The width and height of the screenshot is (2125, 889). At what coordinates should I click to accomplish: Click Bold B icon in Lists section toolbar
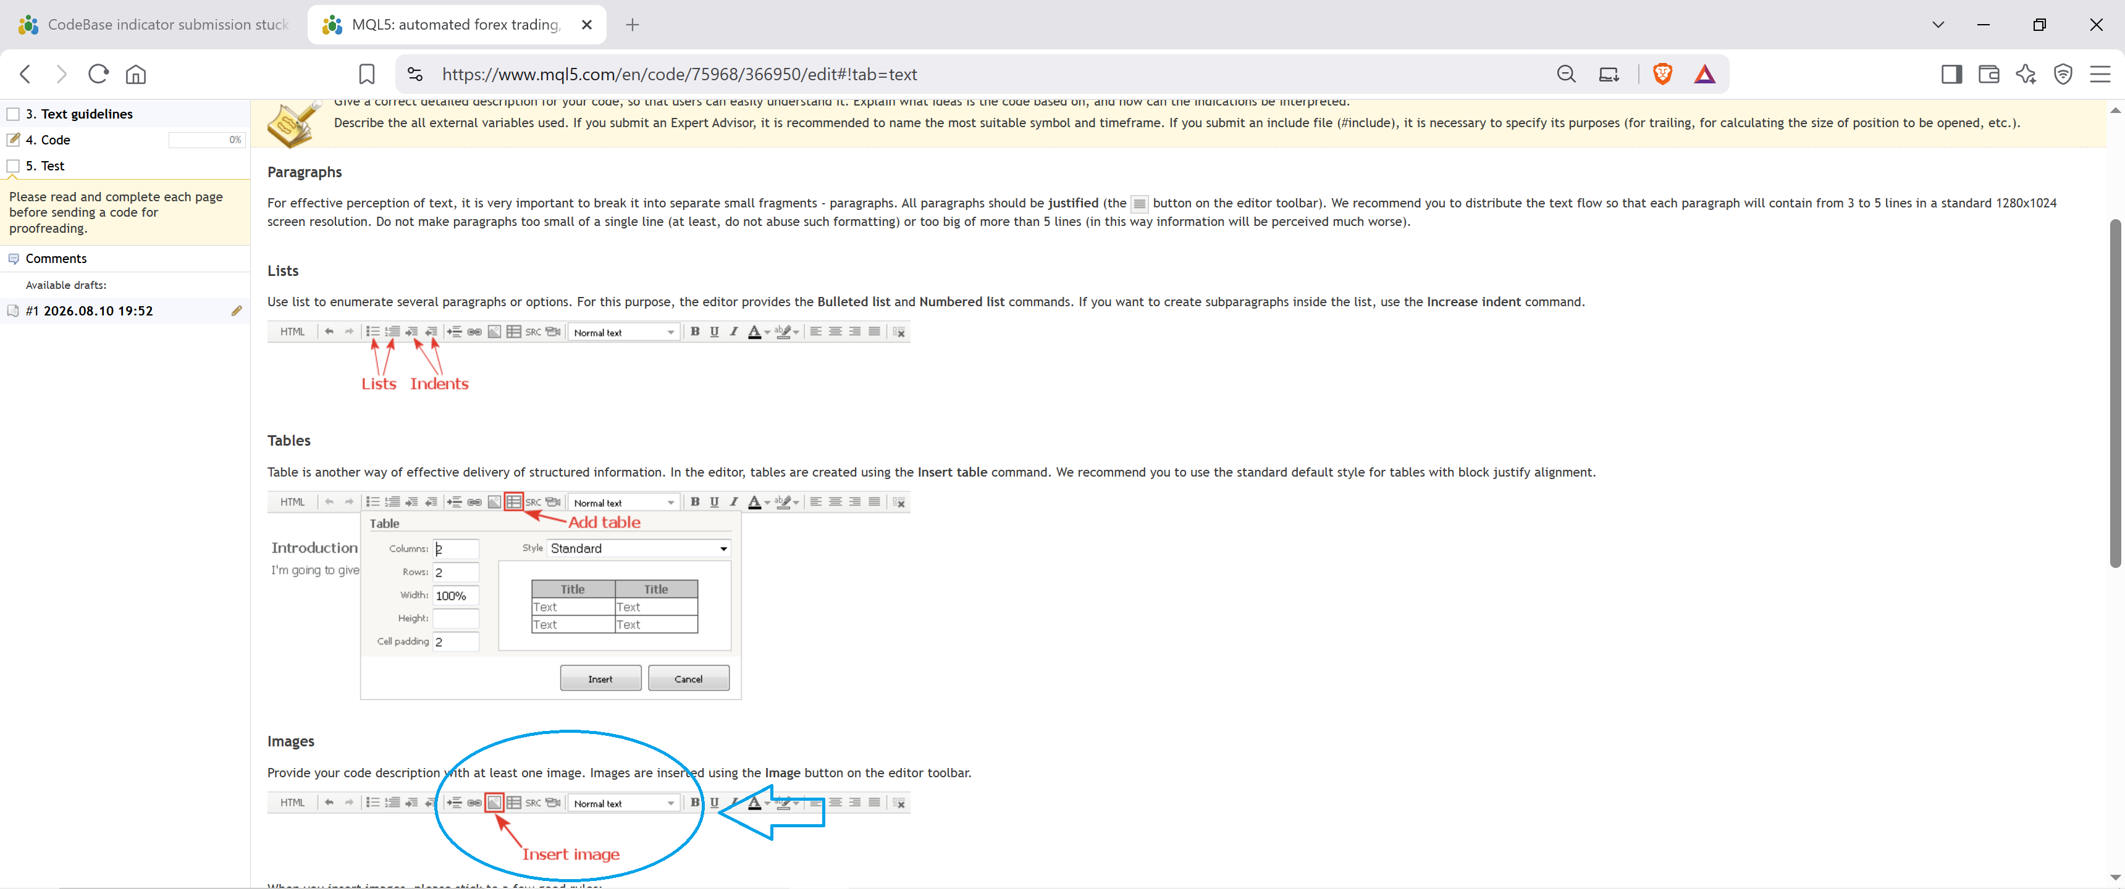694,332
